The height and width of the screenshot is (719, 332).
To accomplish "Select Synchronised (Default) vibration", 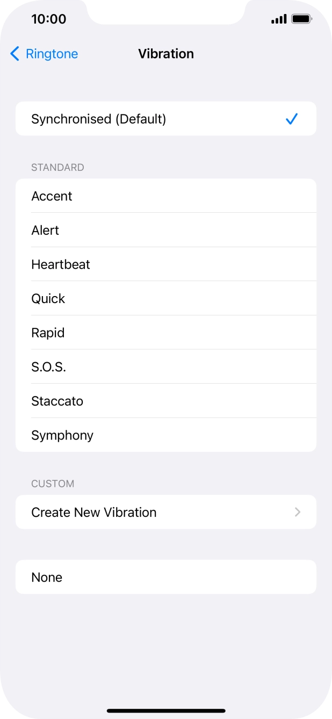I will tap(99, 119).
